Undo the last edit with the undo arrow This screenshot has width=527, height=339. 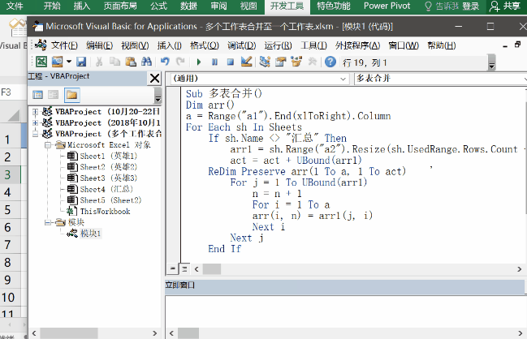(165, 62)
